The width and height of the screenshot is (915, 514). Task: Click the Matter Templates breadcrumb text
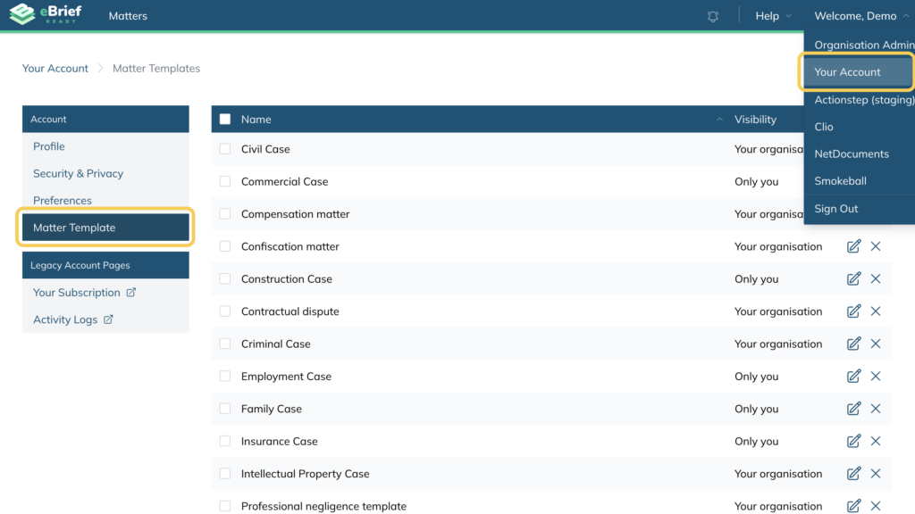coord(156,68)
